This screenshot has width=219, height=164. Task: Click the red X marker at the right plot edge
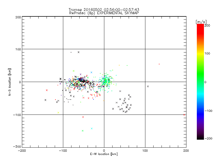[x=184, y=115]
